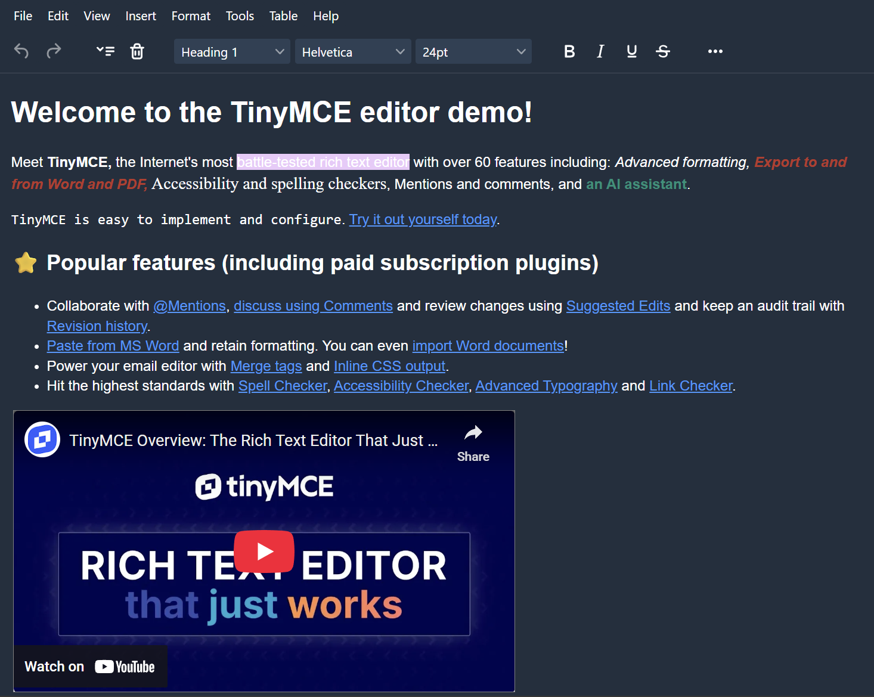Open the Heading 1 block format dropdown
The width and height of the screenshot is (874, 697).
click(x=232, y=52)
